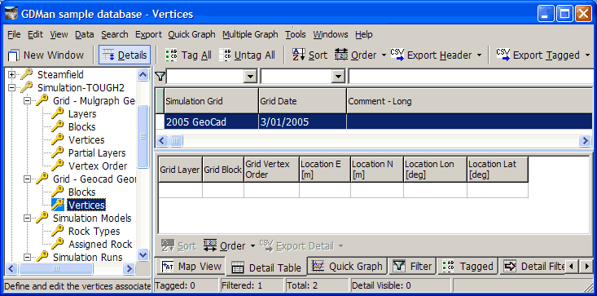Switch to the Tagged tab

[468, 267]
